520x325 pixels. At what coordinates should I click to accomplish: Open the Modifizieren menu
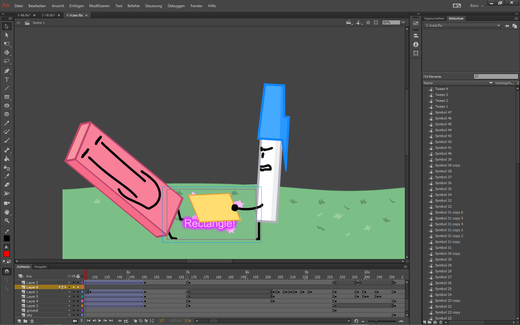point(99,6)
